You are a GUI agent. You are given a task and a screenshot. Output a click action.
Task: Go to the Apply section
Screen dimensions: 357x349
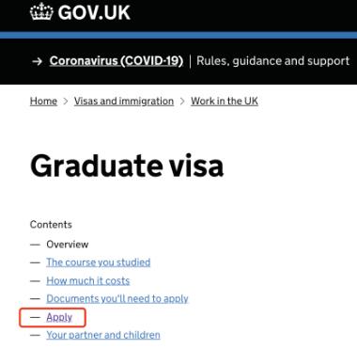pos(59,318)
